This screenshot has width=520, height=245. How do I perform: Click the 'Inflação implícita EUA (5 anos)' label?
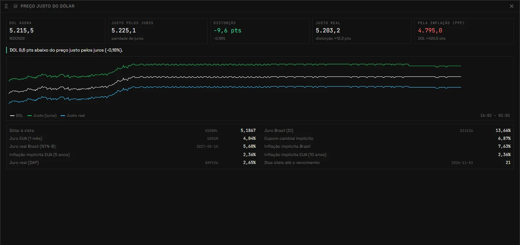(x=40, y=155)
